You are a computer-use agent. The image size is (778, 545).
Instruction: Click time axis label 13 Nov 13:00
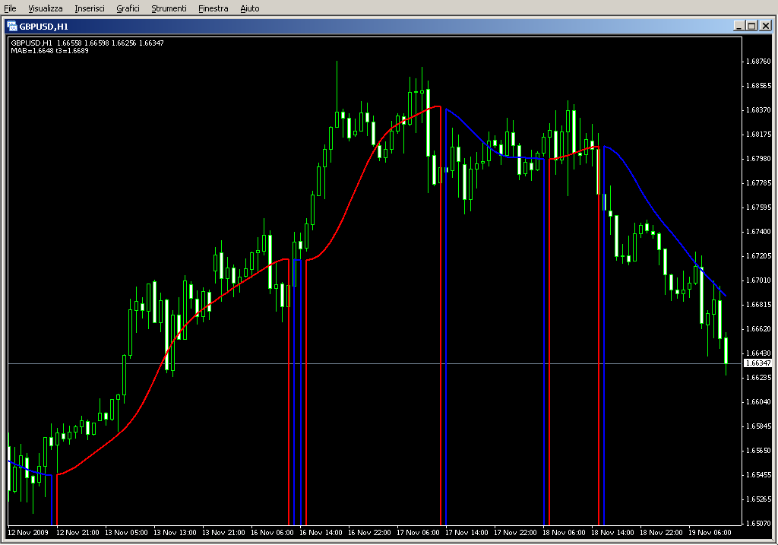point(176,533)
